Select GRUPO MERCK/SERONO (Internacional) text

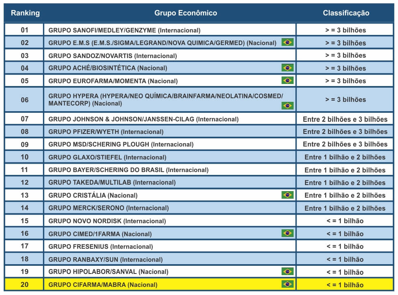108,208
